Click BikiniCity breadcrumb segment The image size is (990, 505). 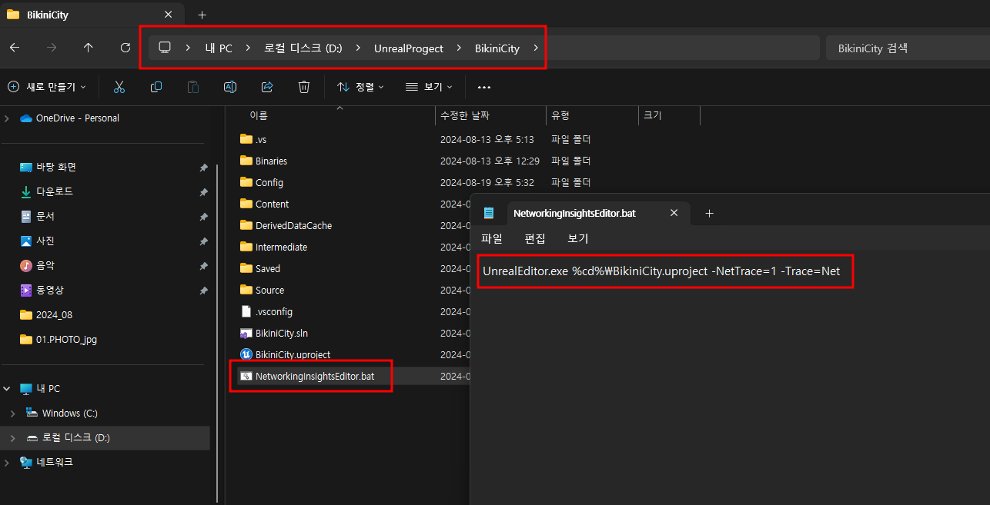(x=497, y=48)
